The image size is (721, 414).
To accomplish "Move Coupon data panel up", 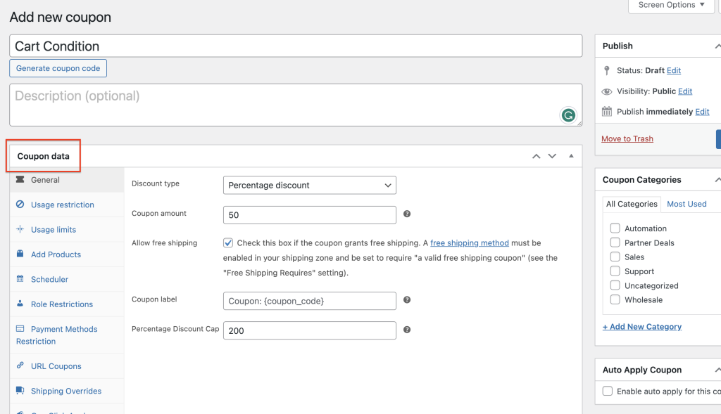I will pos(536,156).
